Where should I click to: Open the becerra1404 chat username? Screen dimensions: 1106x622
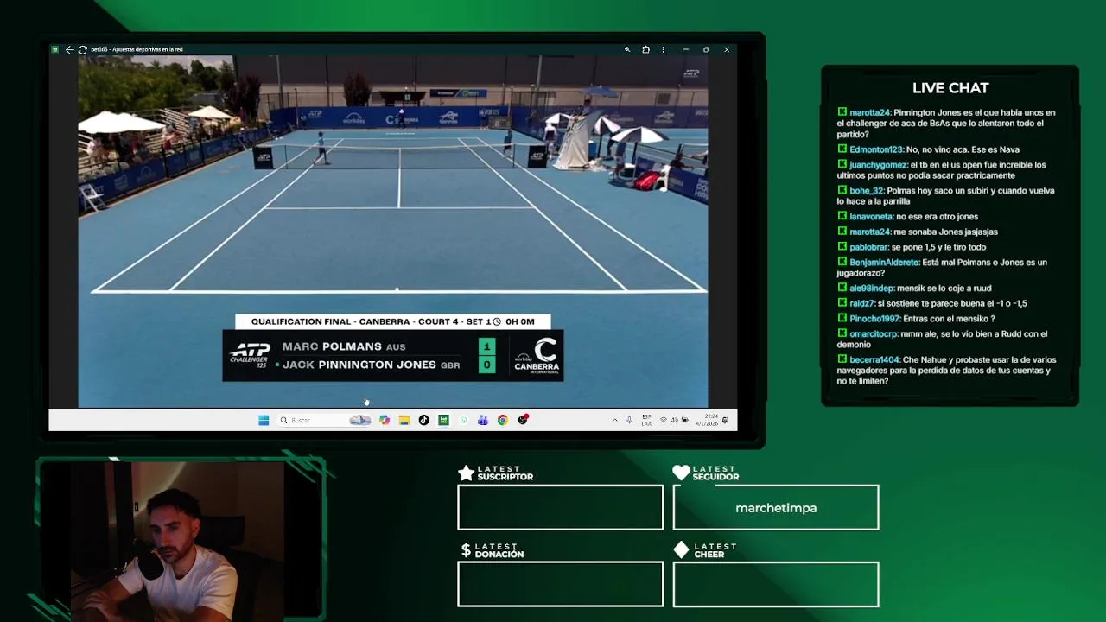(x=874, y=360)
